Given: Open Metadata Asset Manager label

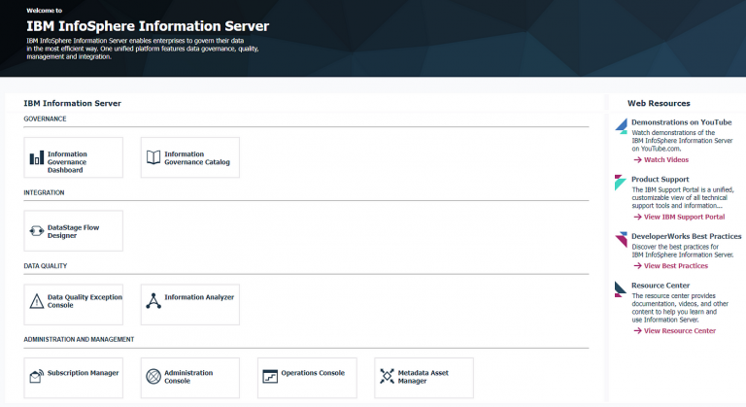Looking at the screenshot, I should tap(423, 377).
